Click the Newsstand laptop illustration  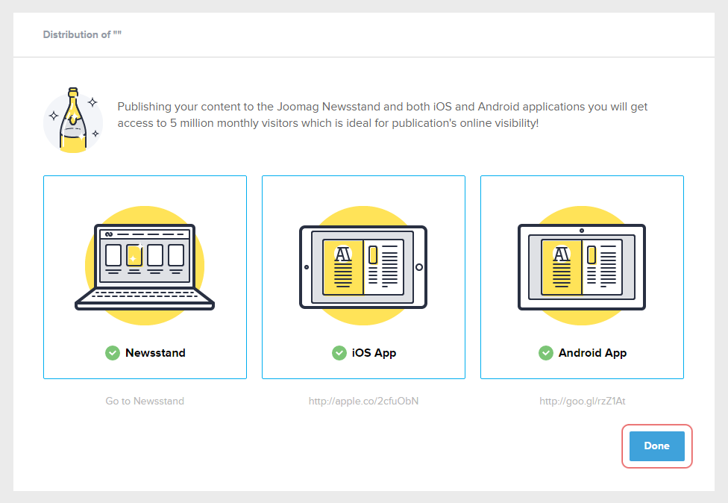(145, 266)
